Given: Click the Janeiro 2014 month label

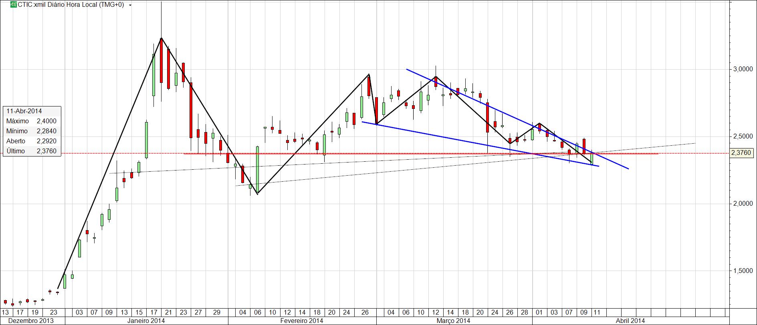Looking at the screenshot, I should [x=146, y=321].
